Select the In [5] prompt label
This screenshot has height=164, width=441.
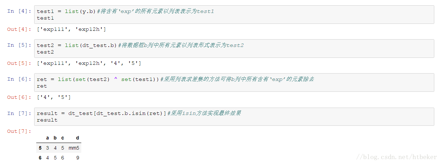pyautogui.click(x=19, y=45)
